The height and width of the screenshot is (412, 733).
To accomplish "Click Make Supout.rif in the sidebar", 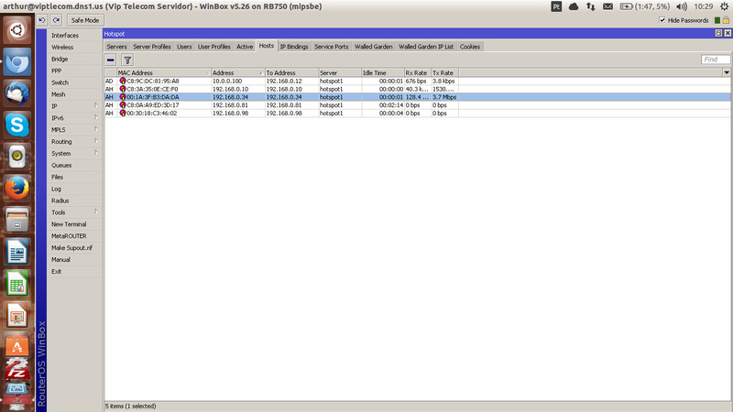I will pyautogui.click(x=74, y=247).
